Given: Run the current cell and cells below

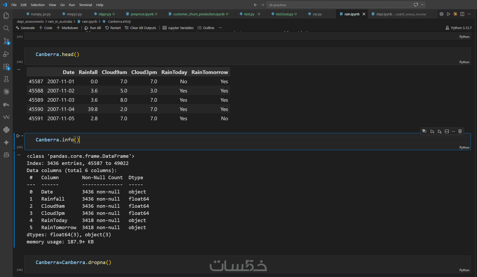Looking at the screenshot, I should tap(440, 131).
